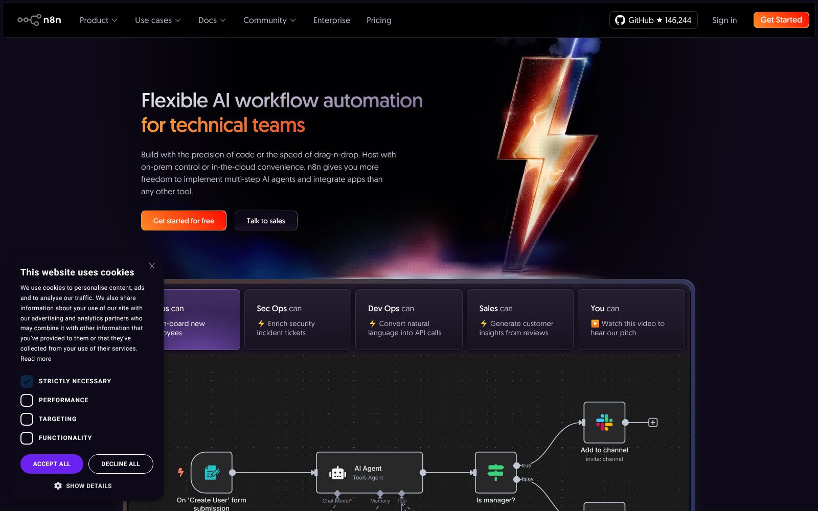Enable the Performance cookies checkbox
The width and height of the screenshot is (818, 511).
point(27,400)
